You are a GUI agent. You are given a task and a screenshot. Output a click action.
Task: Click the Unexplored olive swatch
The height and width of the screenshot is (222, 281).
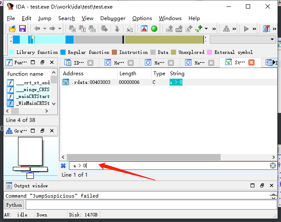pyautogui.click(x=173, y=52)
